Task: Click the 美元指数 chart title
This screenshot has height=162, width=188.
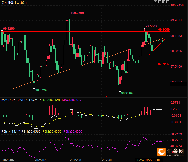Action: pyautogui.click(x=7, y=3)
